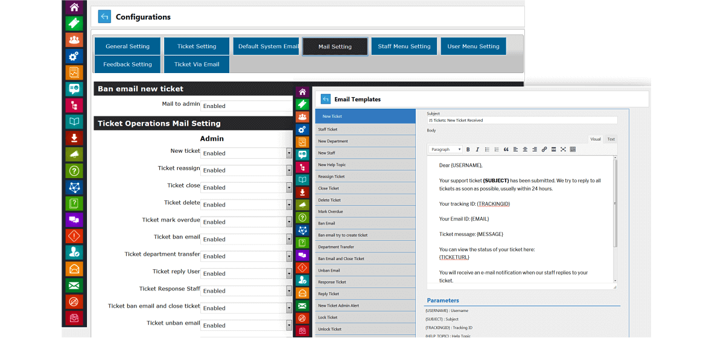The image size is (706, 338).
Task: Toggle bold formatting in body editor
Action: click(468, 150)
